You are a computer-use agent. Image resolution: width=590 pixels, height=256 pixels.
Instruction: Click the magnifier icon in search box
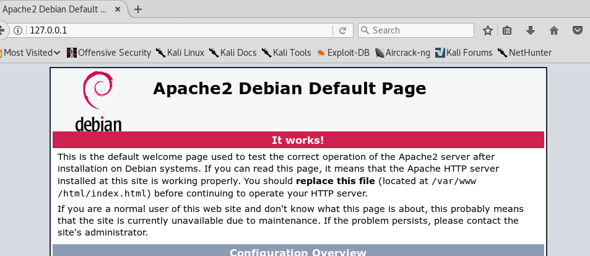point(365,30)
